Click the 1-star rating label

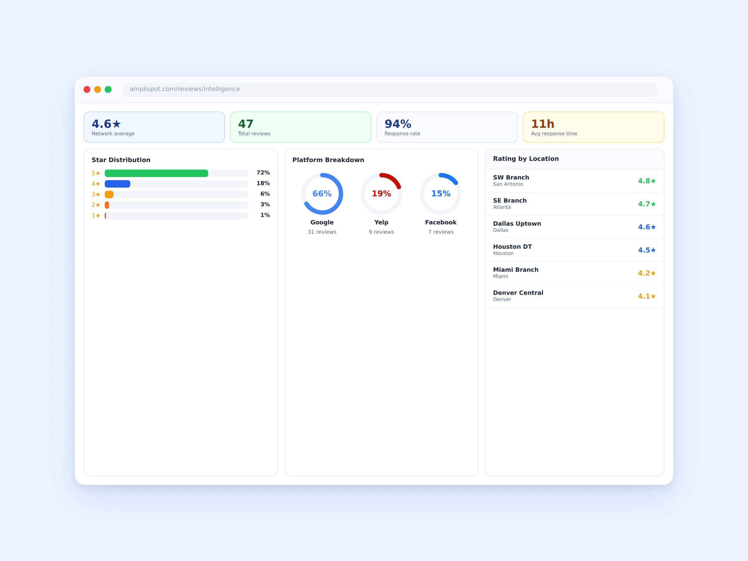[96, 215]
